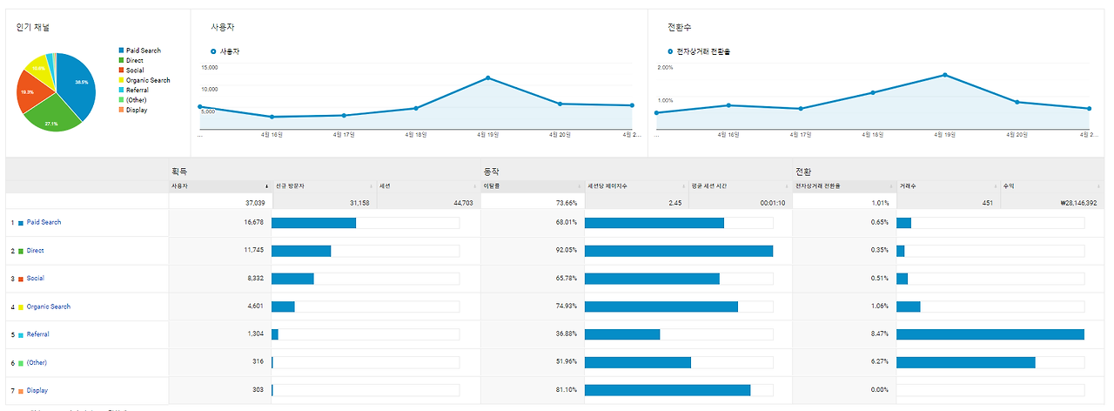
Task: Click the 인기 채널 widget title
Action: click(x=32, y=27)
